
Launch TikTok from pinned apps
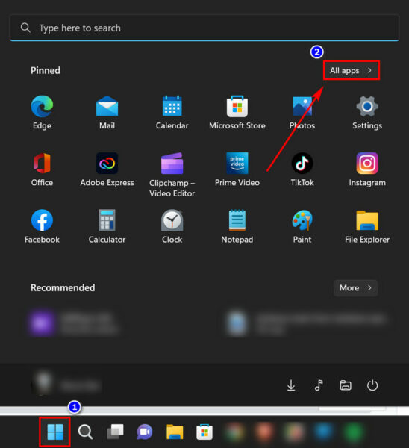pyautogui.click(x=302, y=169)
